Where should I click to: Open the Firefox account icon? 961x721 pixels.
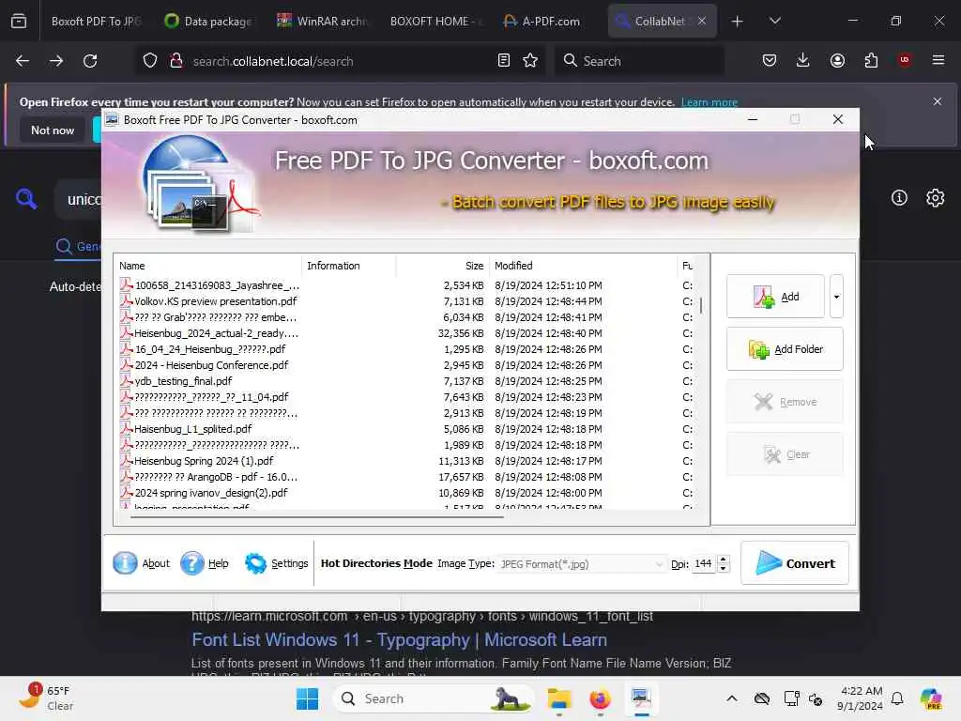837,60
